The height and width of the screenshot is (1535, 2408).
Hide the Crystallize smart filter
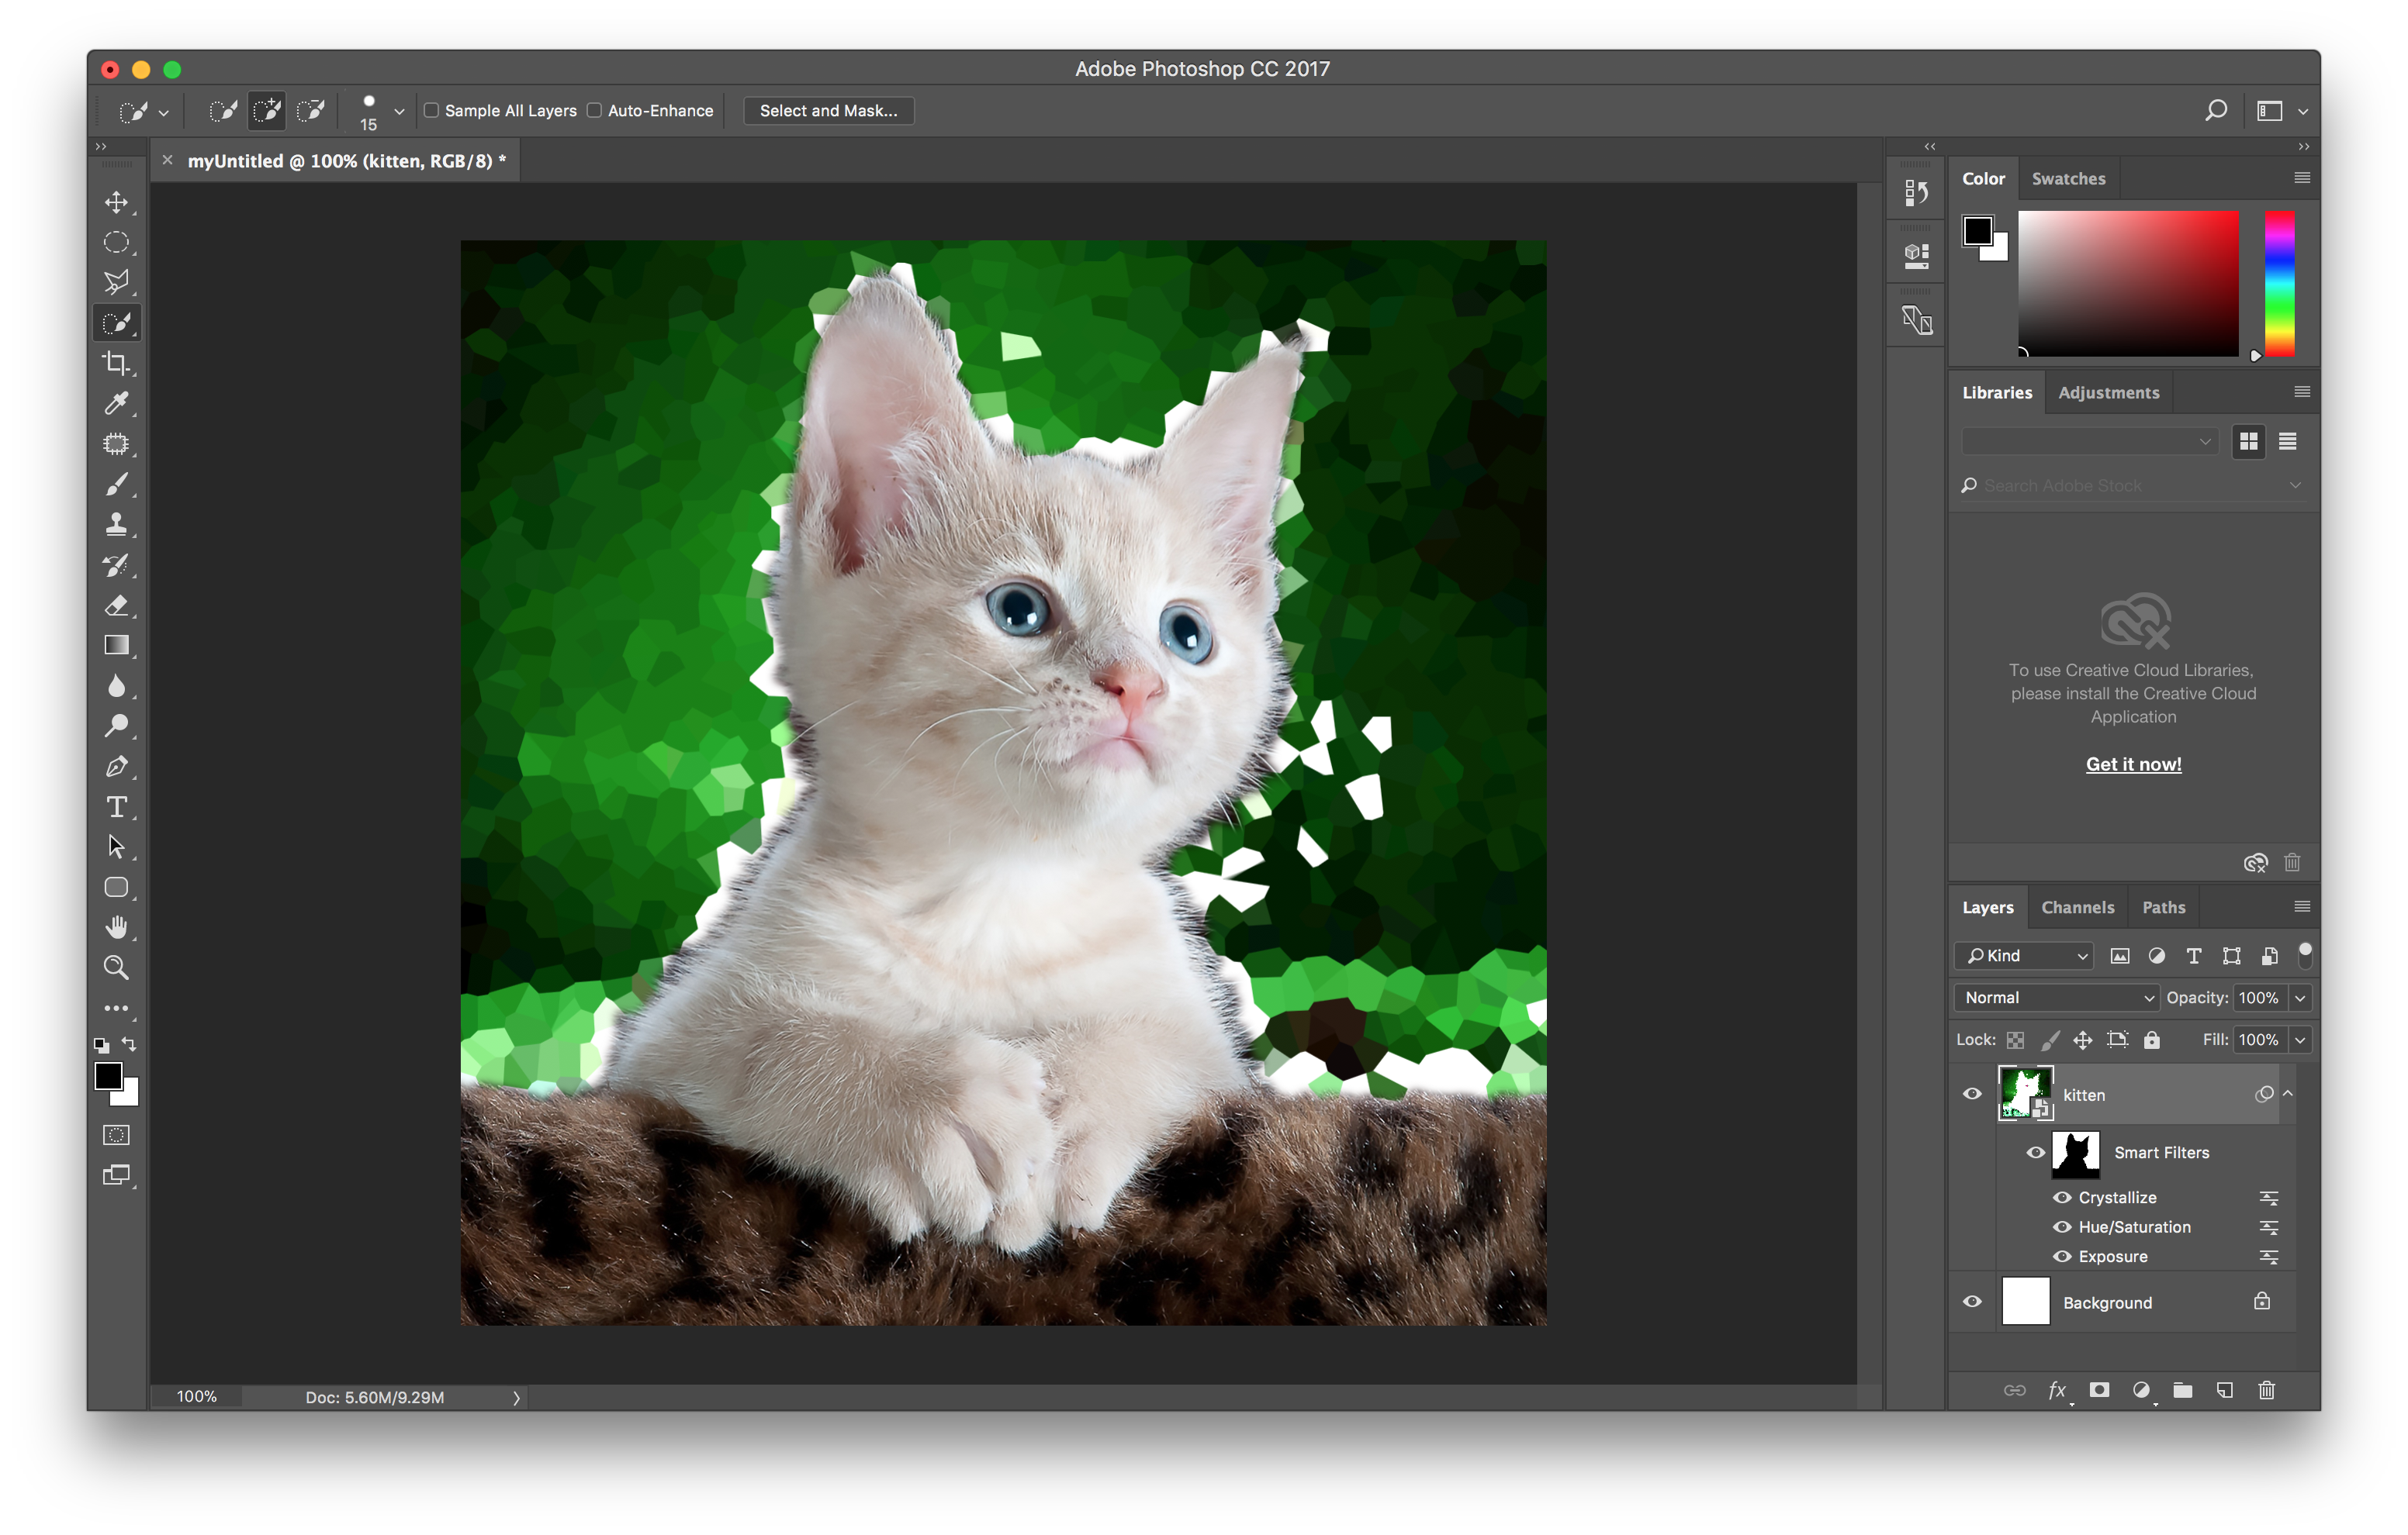click(2062, 1196)
